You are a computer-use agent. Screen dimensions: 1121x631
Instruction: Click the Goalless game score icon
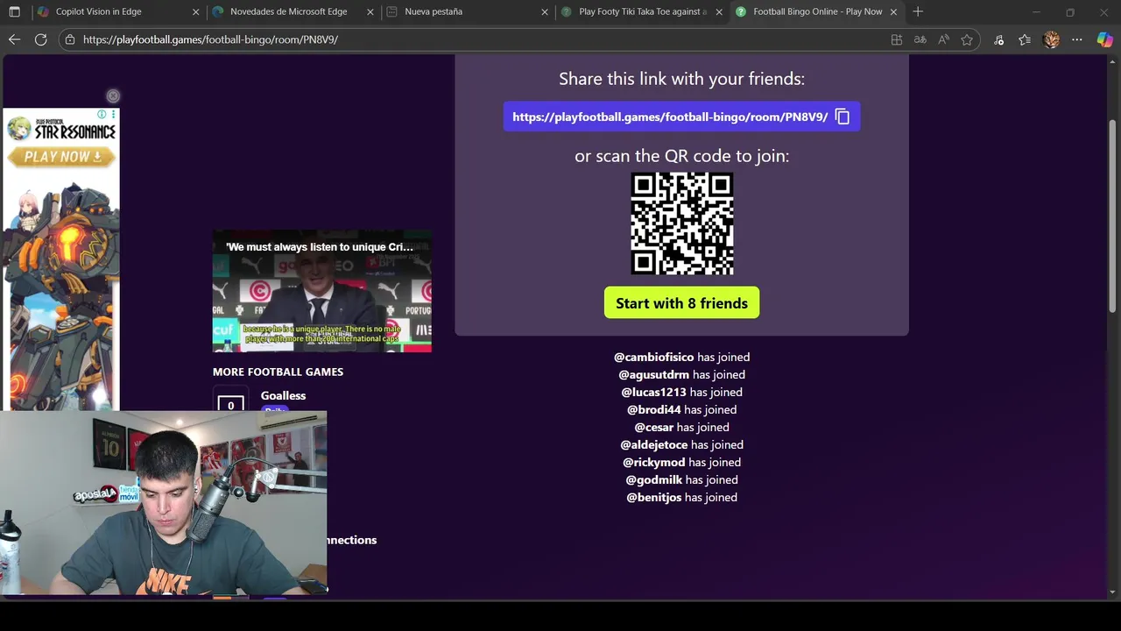coord(231,404)
